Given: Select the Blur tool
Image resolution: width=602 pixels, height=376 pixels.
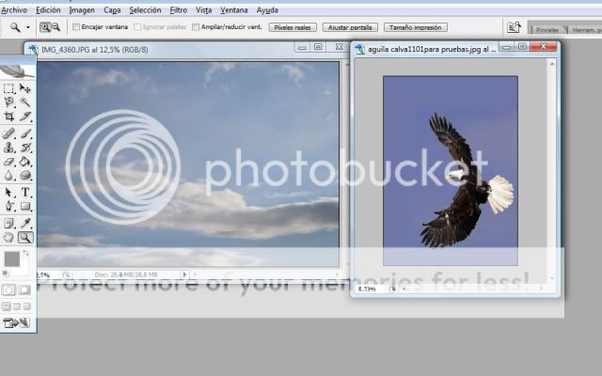Looking at the screenshot, I should click(x=8, y=175).
